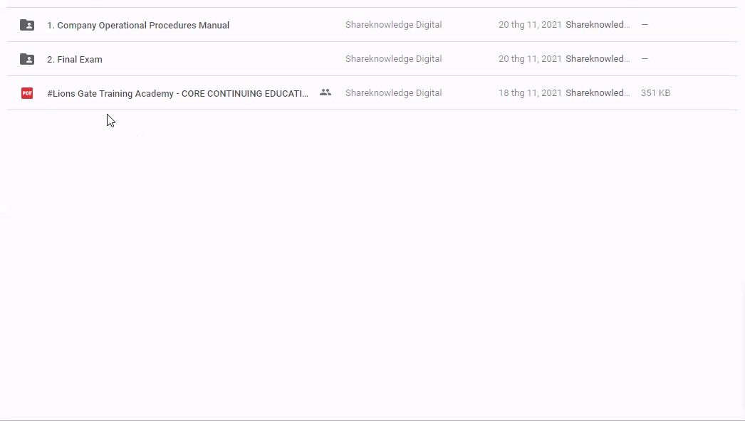This screenshot has width=745, height=421.
Task: Click the 351 KB file size value
Action: 655,93
